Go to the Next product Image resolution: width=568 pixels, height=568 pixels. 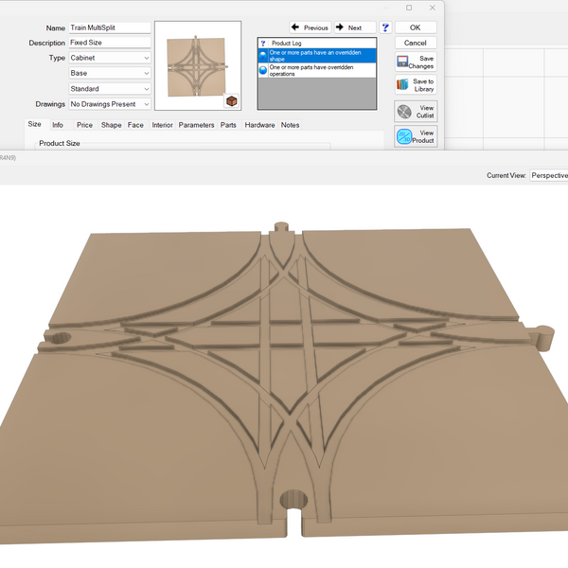pyautogui.click(x=355, y=28)
